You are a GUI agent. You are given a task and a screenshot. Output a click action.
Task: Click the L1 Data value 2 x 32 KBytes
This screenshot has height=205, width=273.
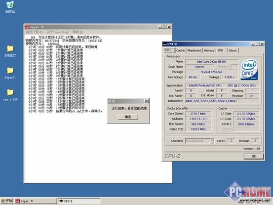click(x=246, y=114)
